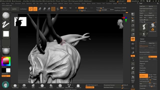The image size is (160, 90).
Task: Toggle Local Symmetry (L.Sym) button
Action: coord(133,48)
